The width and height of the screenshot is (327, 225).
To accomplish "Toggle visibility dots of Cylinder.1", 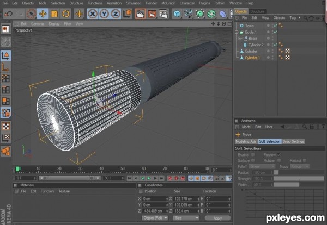I will [272, 58].
